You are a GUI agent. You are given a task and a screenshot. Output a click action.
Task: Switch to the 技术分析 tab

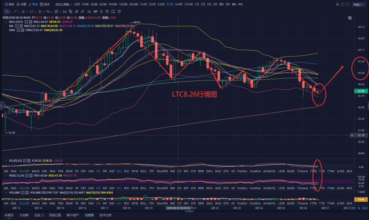pyautogui.click(x=106, y=215)
